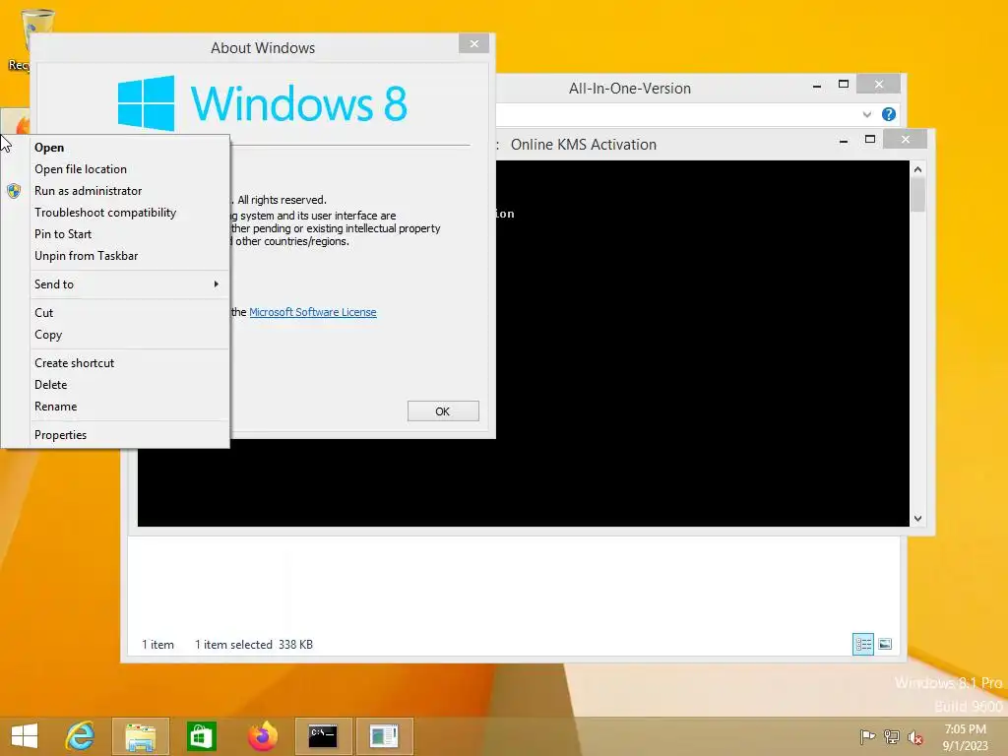Switch to Command Prompt taskbar icon

(x=323, y=736)
